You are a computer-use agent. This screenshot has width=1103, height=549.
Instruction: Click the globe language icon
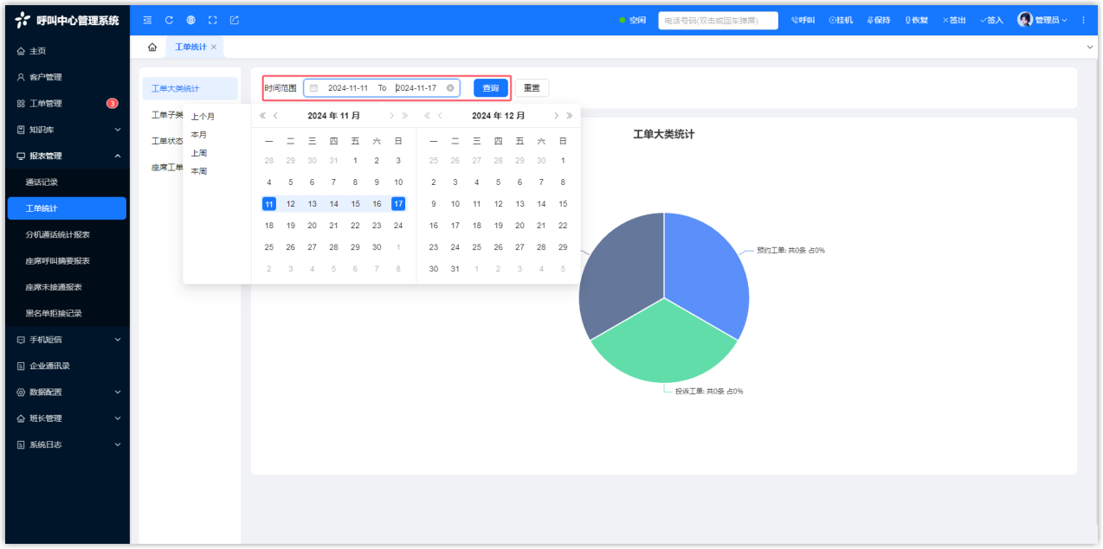190,20
